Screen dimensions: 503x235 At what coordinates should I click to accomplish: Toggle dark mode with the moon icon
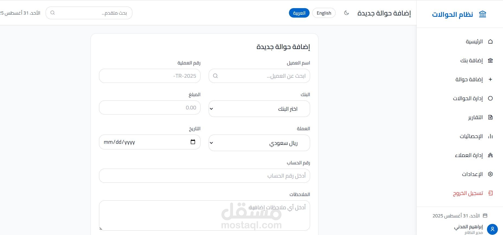pyautogui.click(x=346, y=13)
